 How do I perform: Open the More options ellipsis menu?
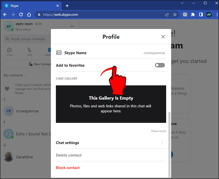(72, 26)
